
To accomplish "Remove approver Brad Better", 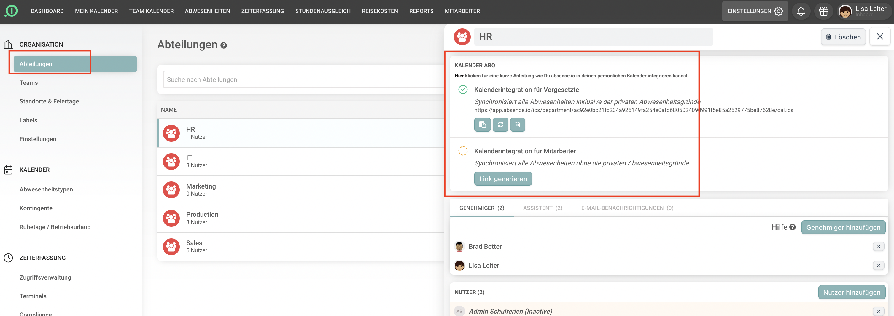I will tap(879, 247).
